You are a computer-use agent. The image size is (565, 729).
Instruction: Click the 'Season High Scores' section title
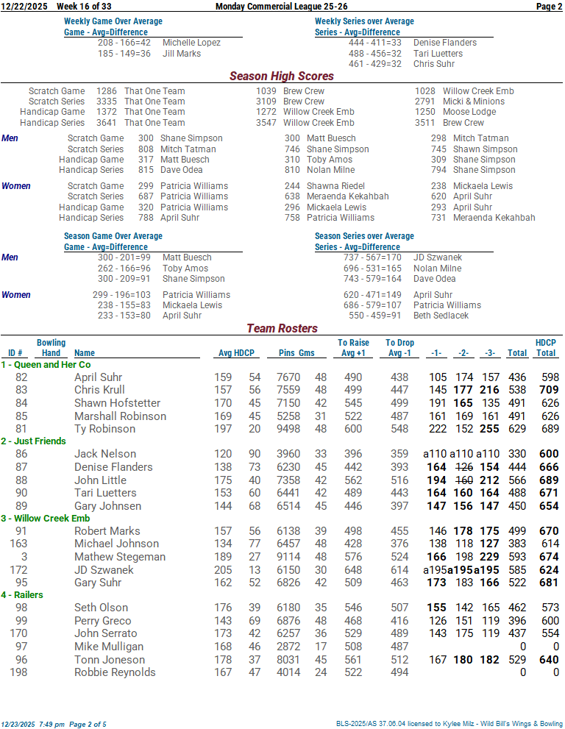point(282,77)
